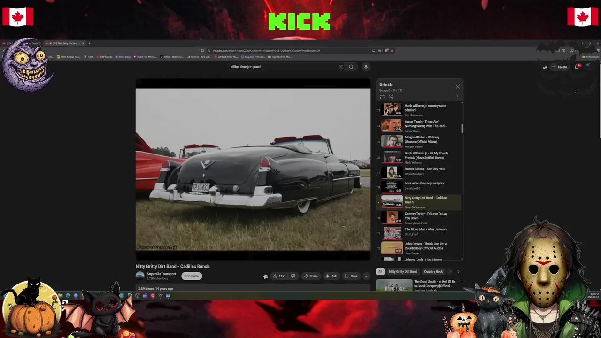
Task: Open YouTube notifications bell
Action: point(577,67)
